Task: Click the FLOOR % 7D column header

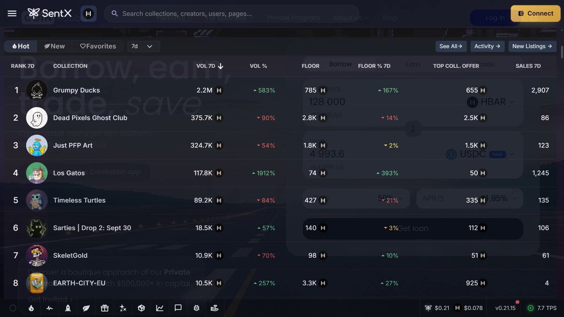Action: (x=374, y=66)
